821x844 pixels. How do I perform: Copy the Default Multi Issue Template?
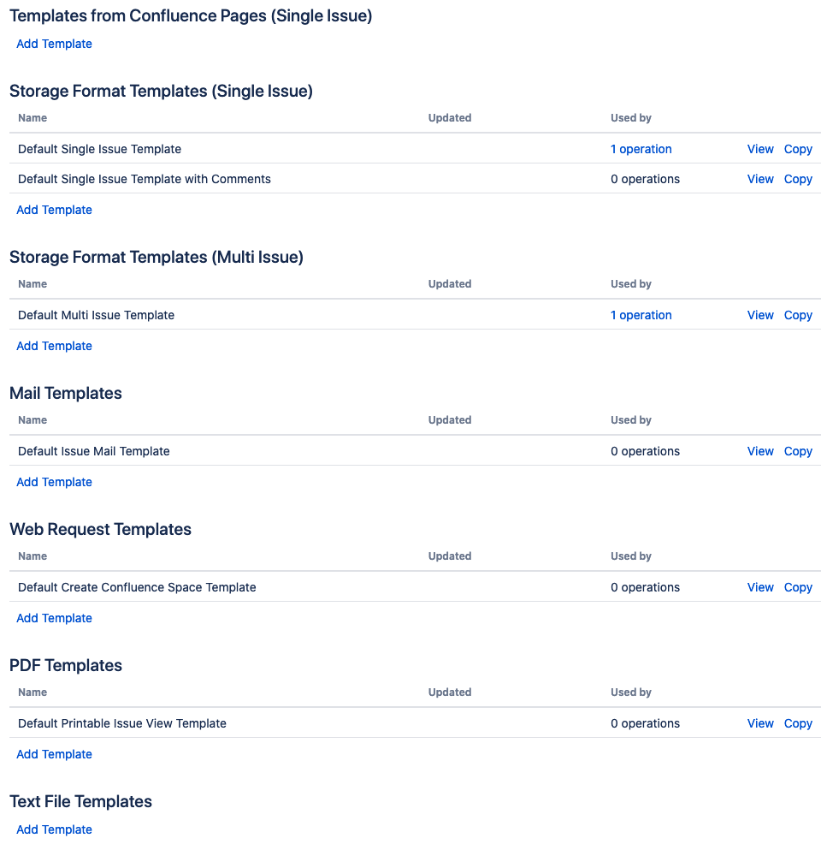pos(797,315)
